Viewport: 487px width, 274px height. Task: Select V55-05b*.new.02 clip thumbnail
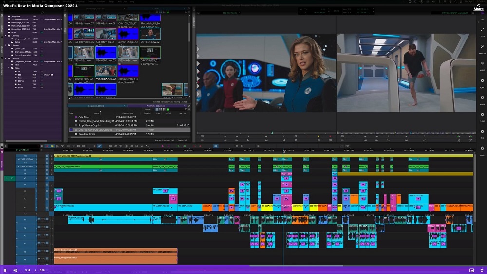pyautogui.click(x=106, y=71)
